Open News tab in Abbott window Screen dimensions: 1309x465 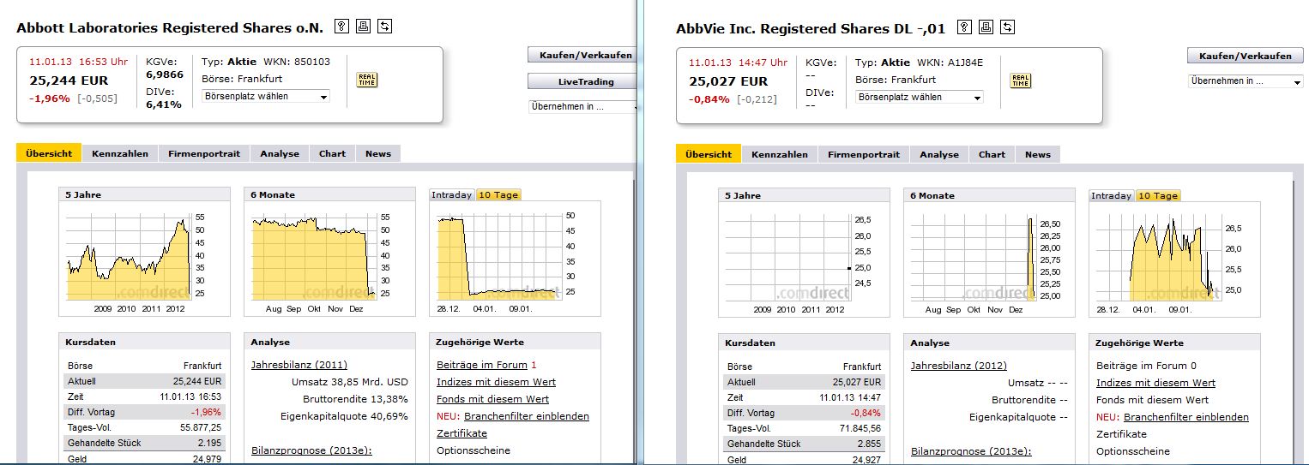(378, 153)
